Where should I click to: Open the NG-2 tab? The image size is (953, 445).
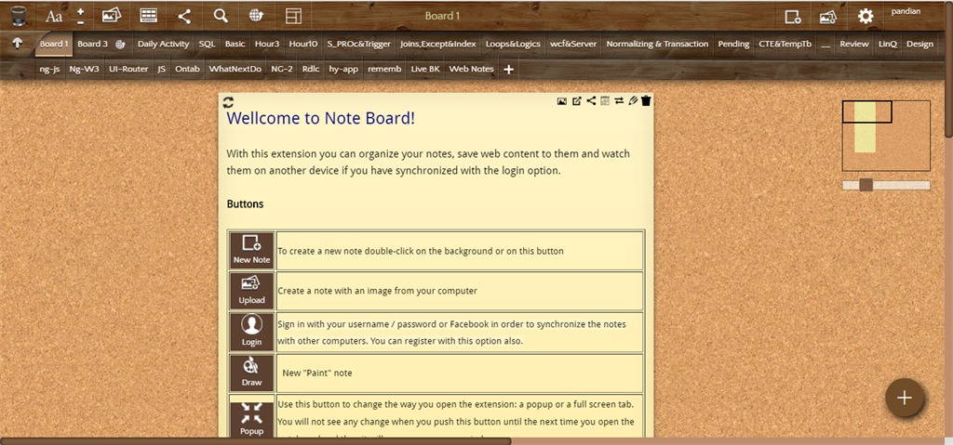pos(282,69)
